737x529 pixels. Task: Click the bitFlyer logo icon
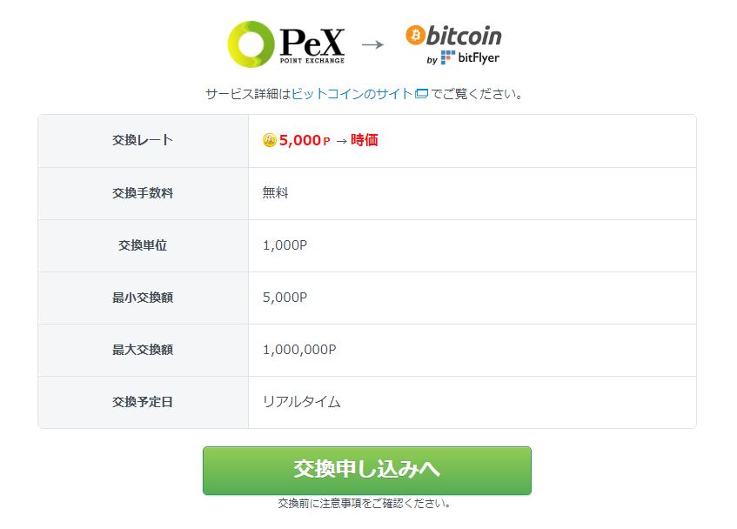448,57
